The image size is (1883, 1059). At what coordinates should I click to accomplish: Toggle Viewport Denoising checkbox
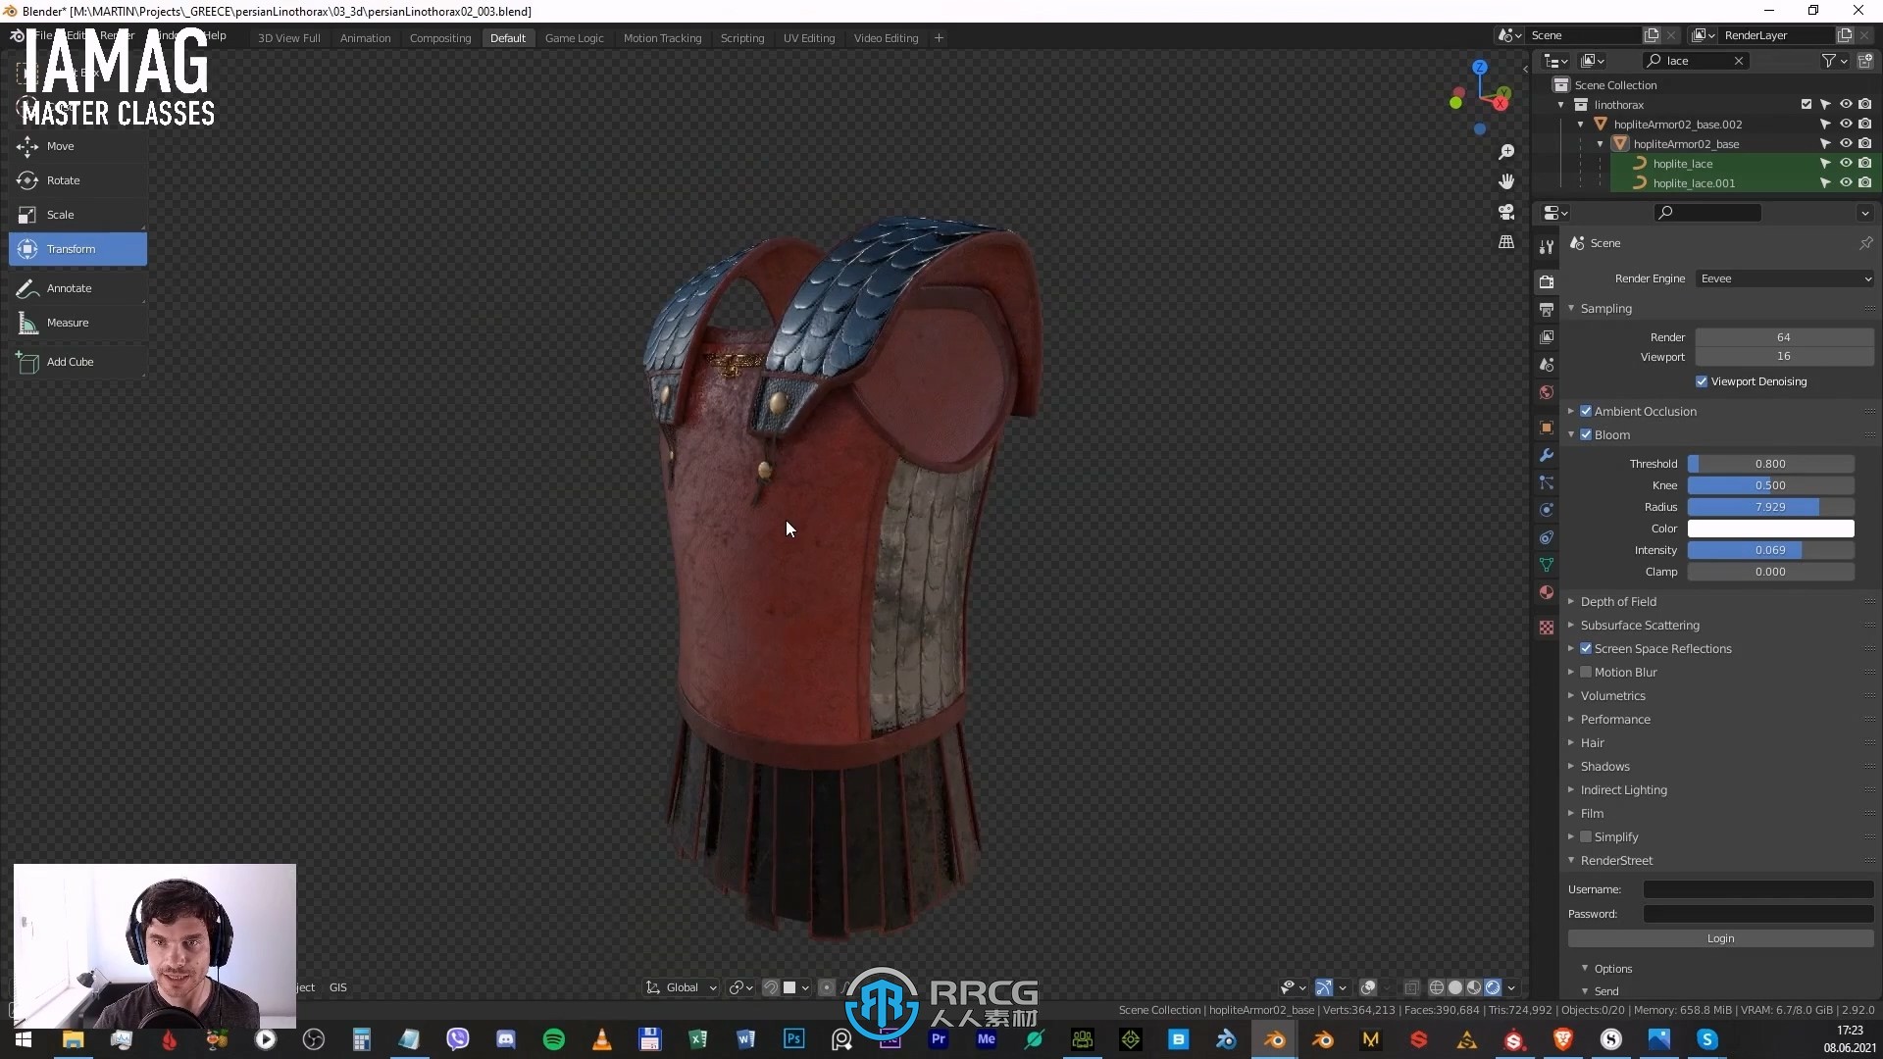pyautogui.click(x=1702, y=381)
